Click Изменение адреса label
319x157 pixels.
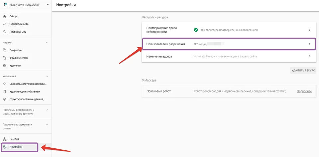click(159, 57)
